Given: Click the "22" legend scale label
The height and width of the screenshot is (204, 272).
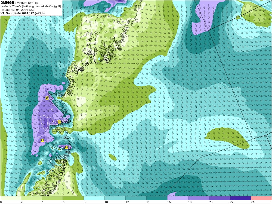Looking at the screenshot, I should tap(232, 202).
